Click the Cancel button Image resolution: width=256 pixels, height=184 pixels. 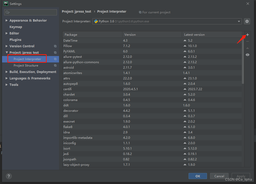[219, 176]
